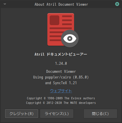This screenshot has height=123, width=122.
Task: Open the ウェブサイト website link
Action: (61, 91)
